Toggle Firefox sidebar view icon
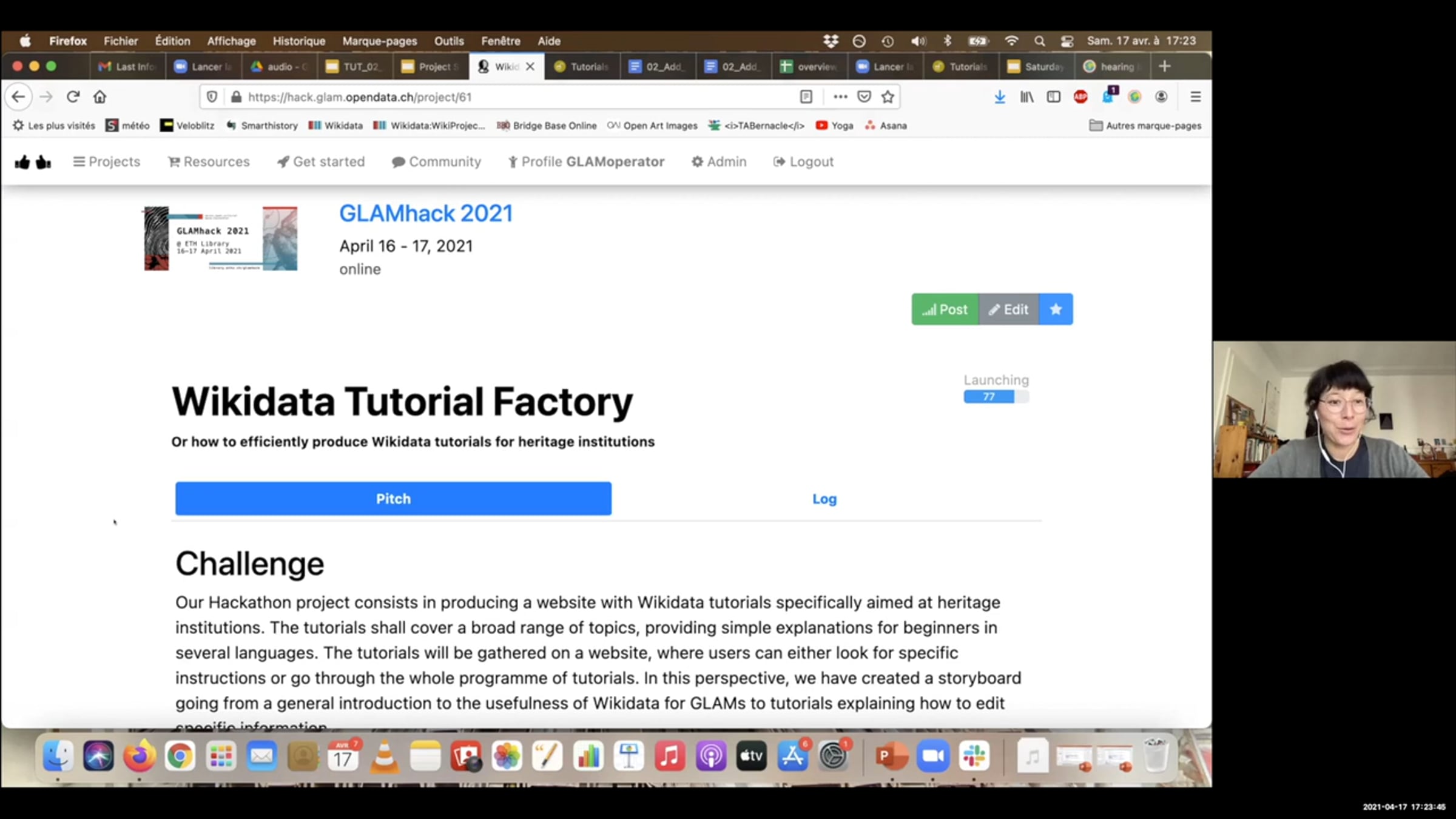The image size is (1456, 819). (1053, 96)
